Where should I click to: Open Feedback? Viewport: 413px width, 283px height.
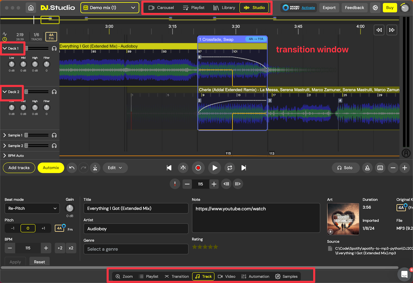(354, 8)
